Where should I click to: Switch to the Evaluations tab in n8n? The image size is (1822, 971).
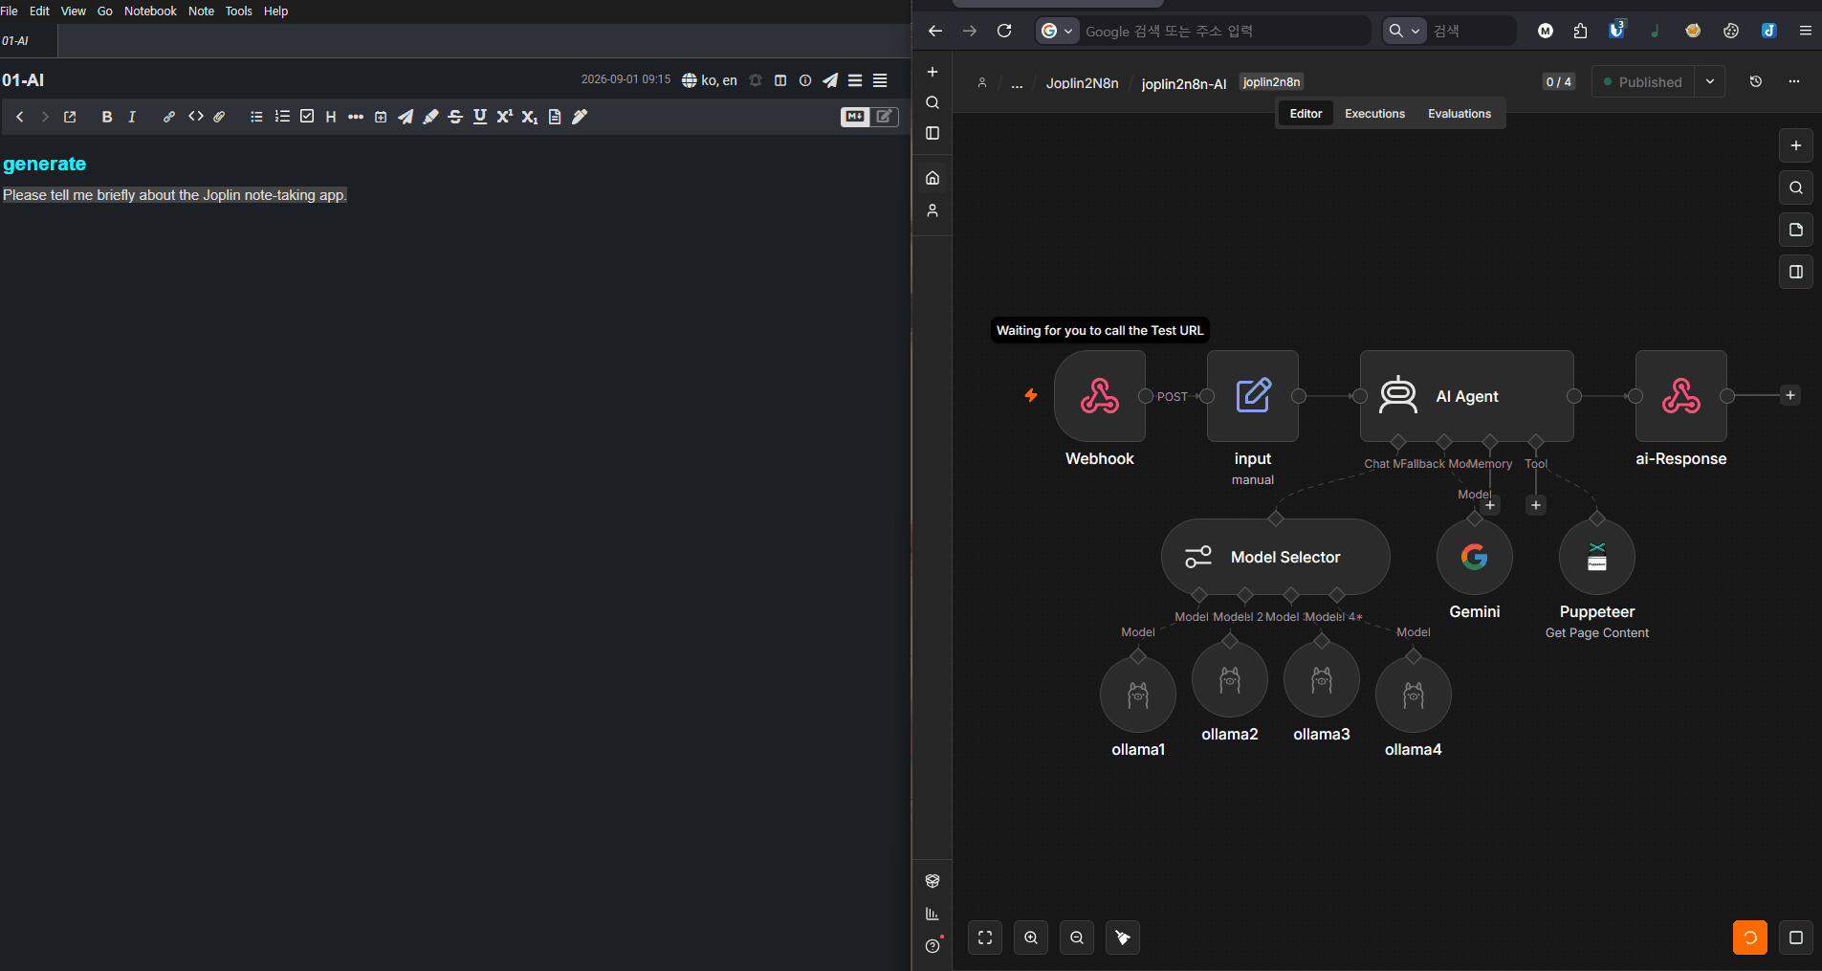[1460, 114]
